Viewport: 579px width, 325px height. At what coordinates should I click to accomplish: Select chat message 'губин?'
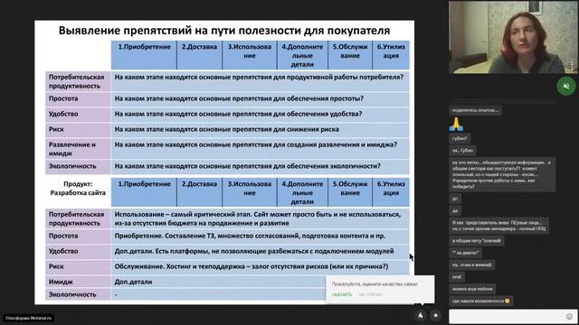point(460,138)
